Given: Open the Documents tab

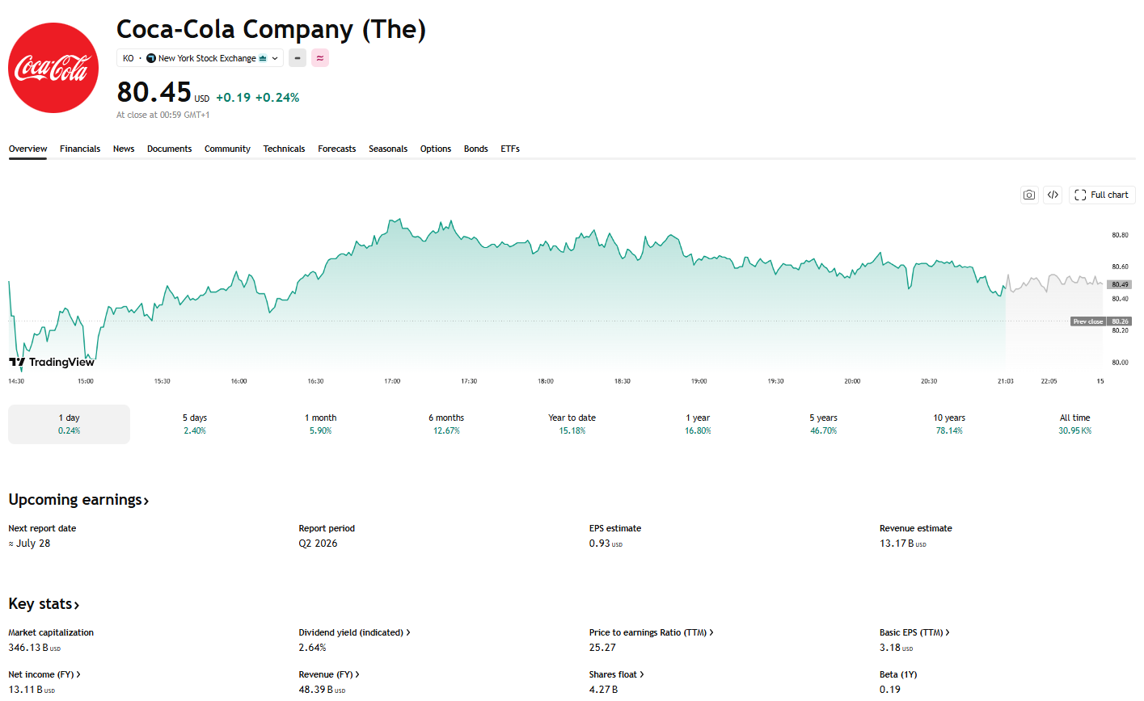Looking at the screenshot, I should coord(170,149).
